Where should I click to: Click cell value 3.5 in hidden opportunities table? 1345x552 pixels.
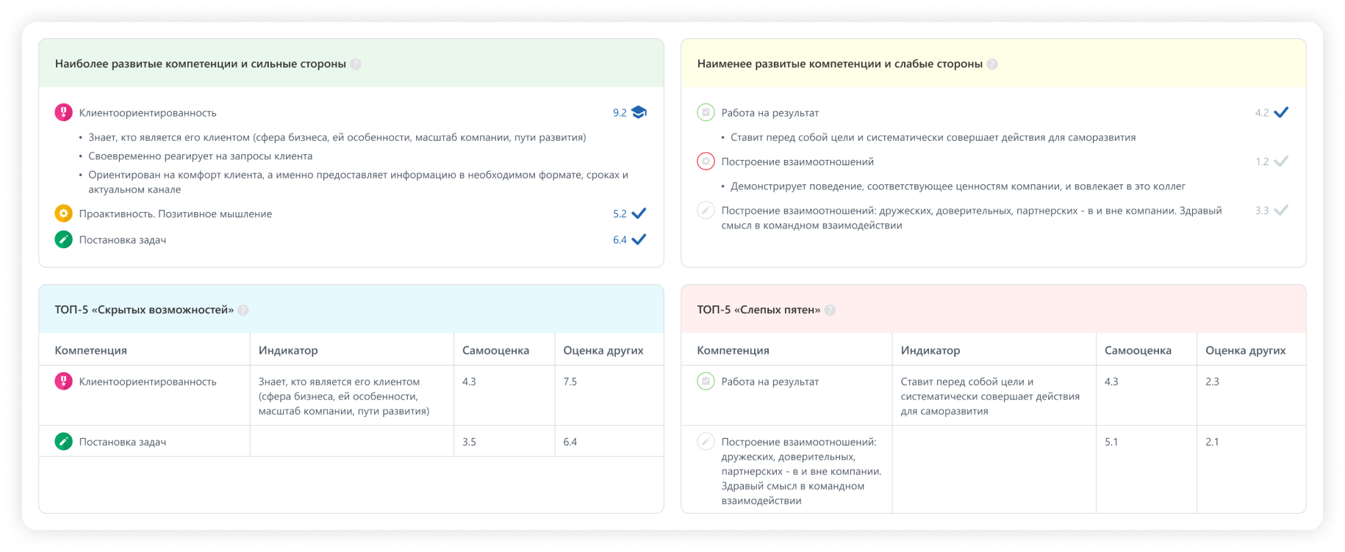pos(469,442)
